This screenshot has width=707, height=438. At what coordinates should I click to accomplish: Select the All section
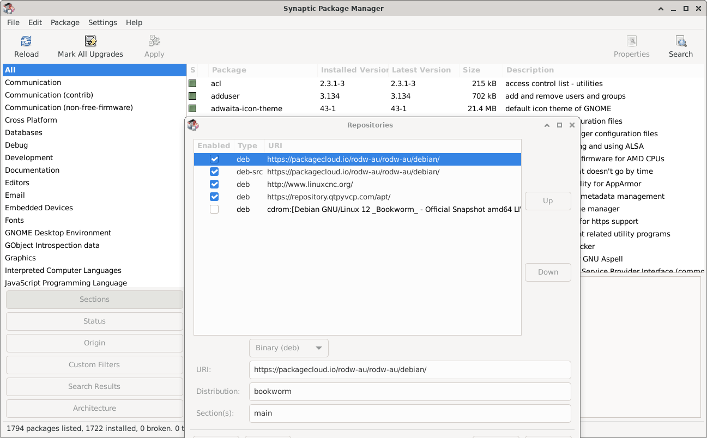coord(94,70)
